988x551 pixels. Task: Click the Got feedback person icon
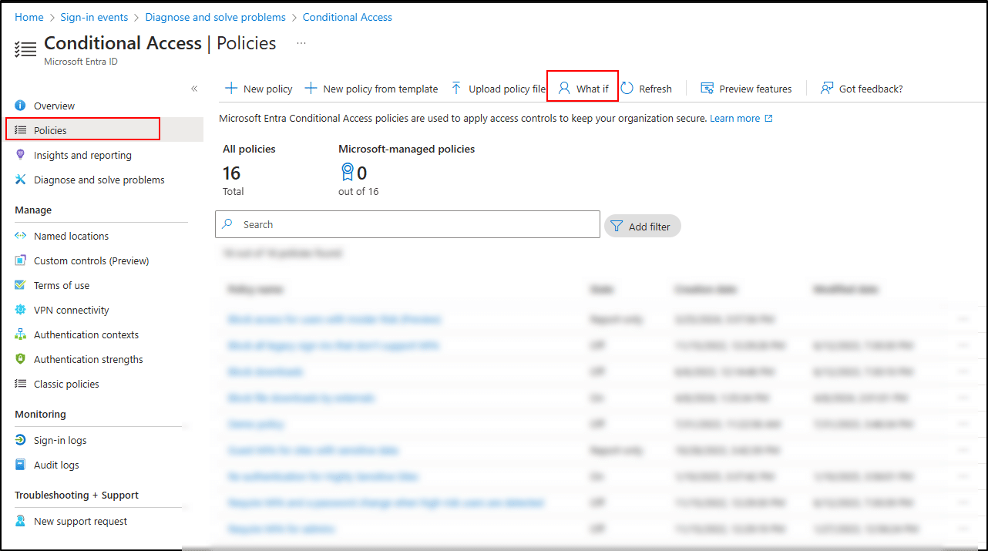(827, 89)
